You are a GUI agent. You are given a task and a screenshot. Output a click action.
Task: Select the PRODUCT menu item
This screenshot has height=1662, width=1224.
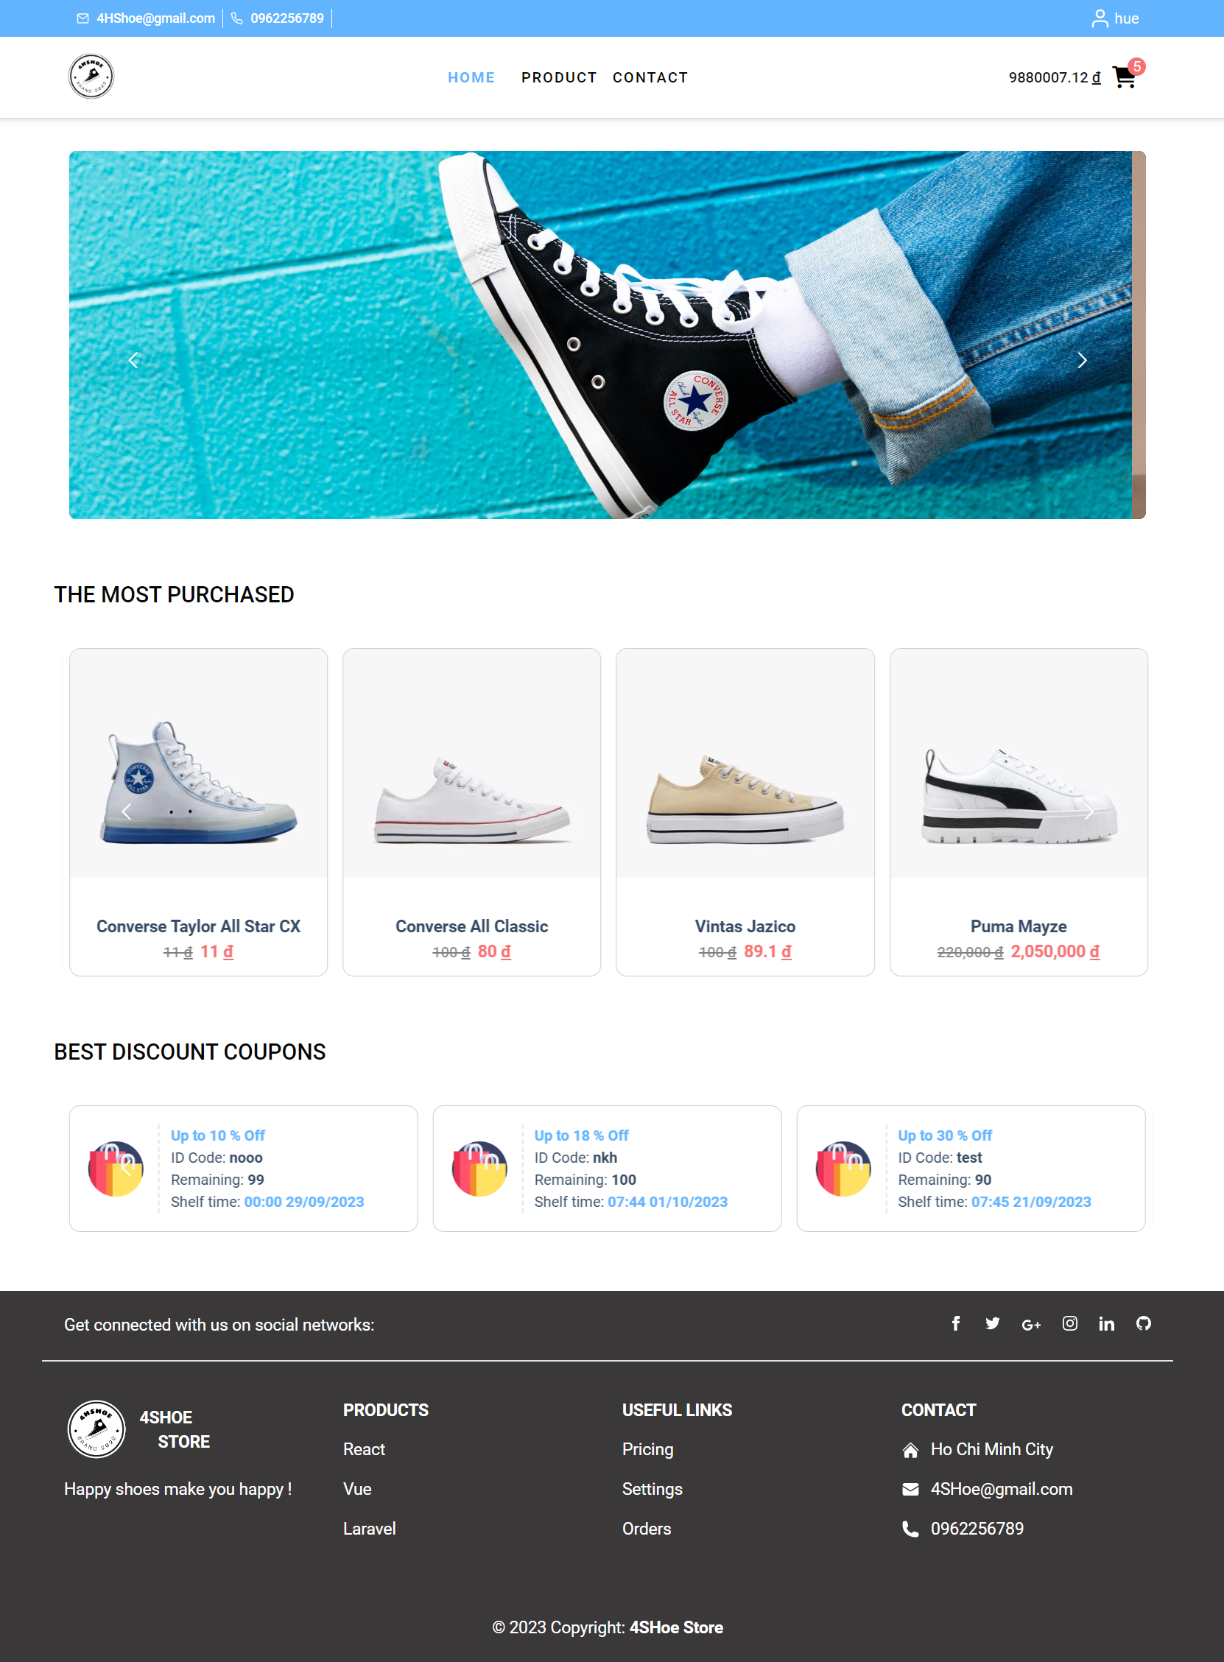559,78
